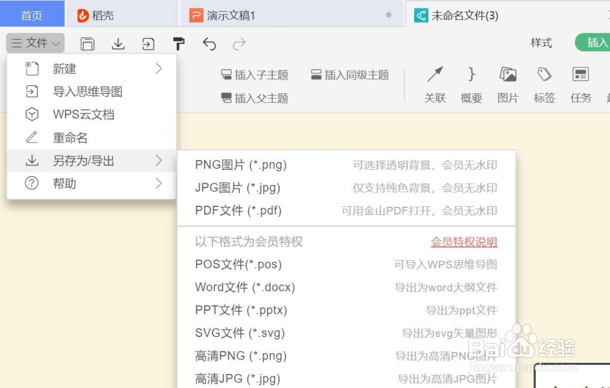Image resolution: width=610 pixels, height=388 pixels.
Task: Click the new-file icon beside 新建
Action: click(32, 68)
